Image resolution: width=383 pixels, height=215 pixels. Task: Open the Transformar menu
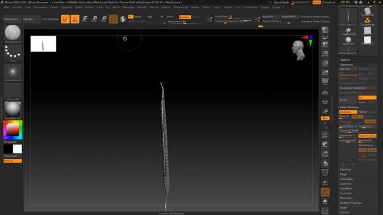click(x=250, y=7)
